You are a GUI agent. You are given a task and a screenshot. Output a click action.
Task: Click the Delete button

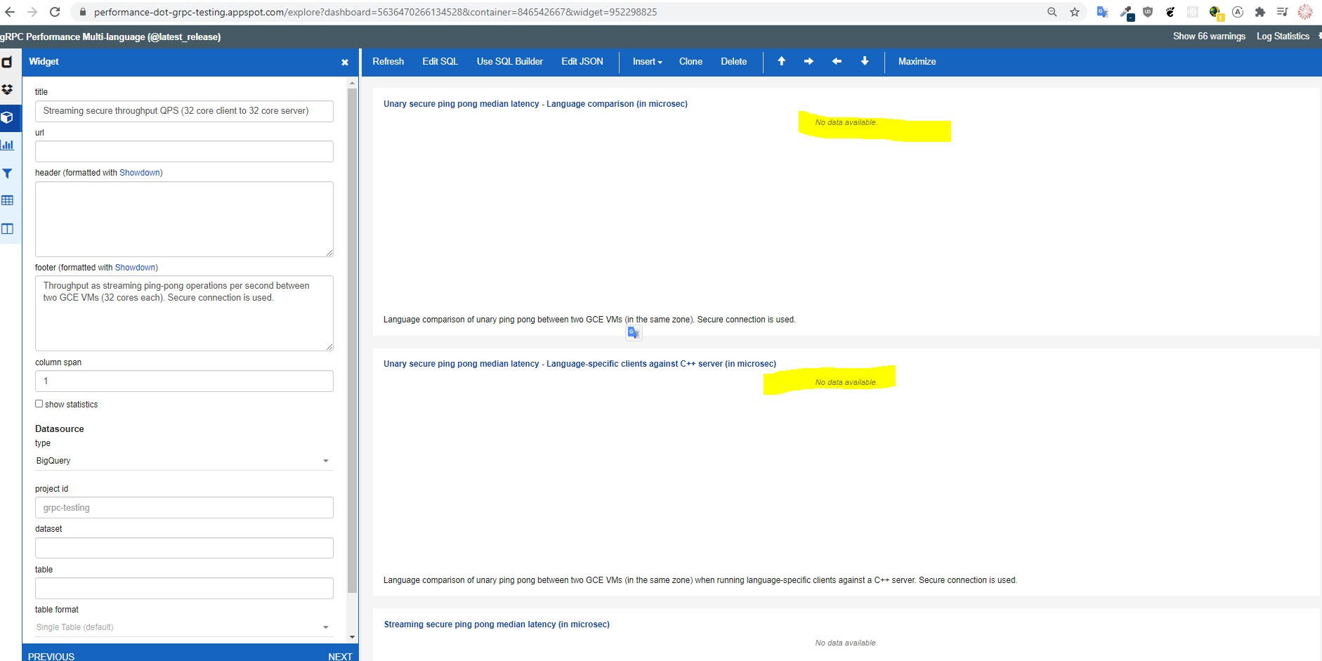pos(733,62)
